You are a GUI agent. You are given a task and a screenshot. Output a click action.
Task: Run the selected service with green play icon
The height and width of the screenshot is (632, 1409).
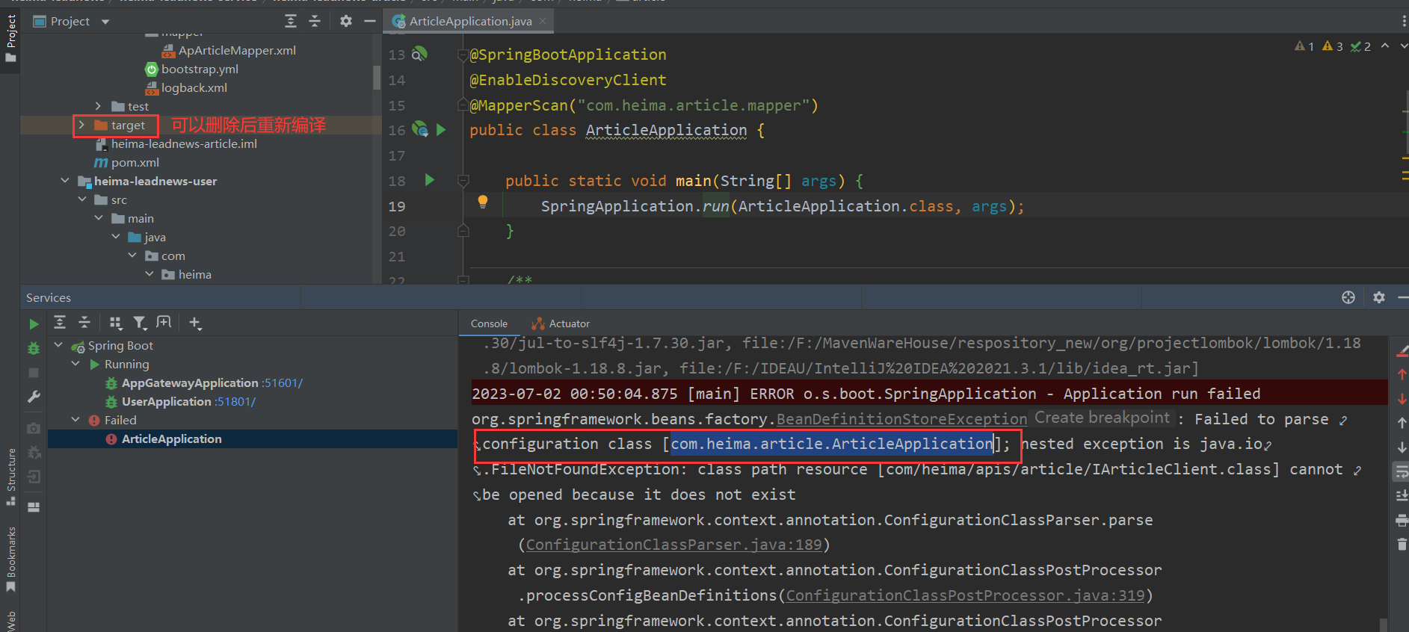[34, 324]
